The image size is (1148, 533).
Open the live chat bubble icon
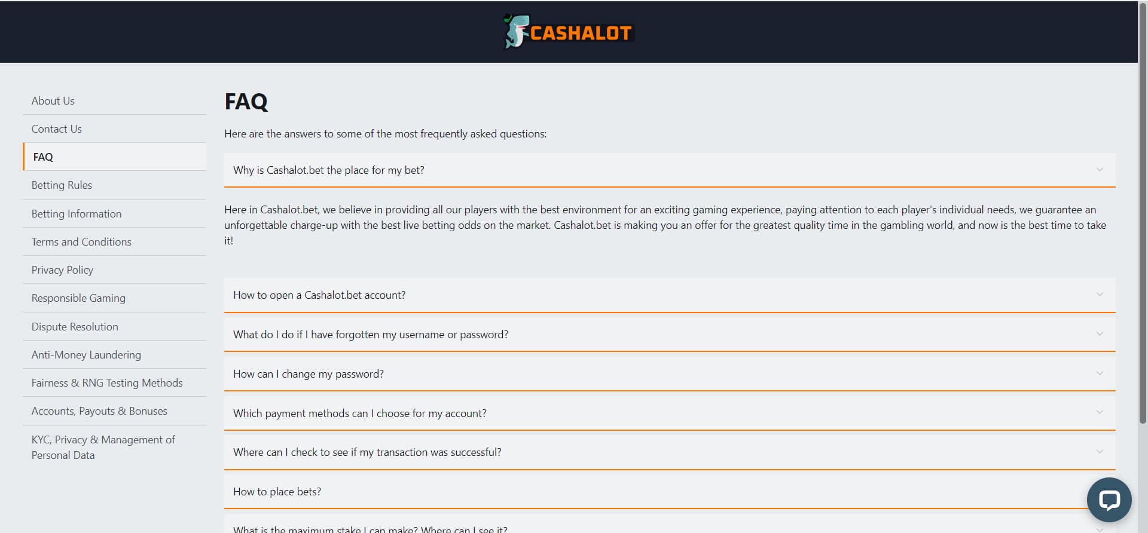point(1109,500)
